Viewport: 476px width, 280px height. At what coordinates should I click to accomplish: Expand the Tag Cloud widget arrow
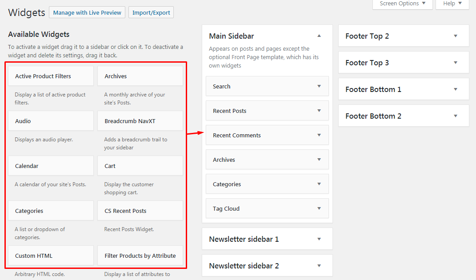tap(319, 208)
